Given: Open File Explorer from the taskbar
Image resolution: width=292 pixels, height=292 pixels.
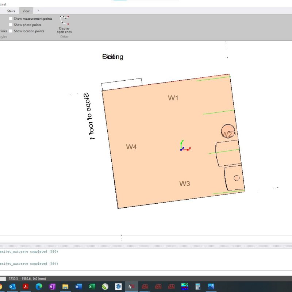Looking at the screenshot, I should click(x=65, y=287).
